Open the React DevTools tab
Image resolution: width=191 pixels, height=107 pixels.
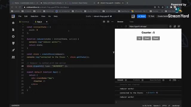click(x=155, y=80)
